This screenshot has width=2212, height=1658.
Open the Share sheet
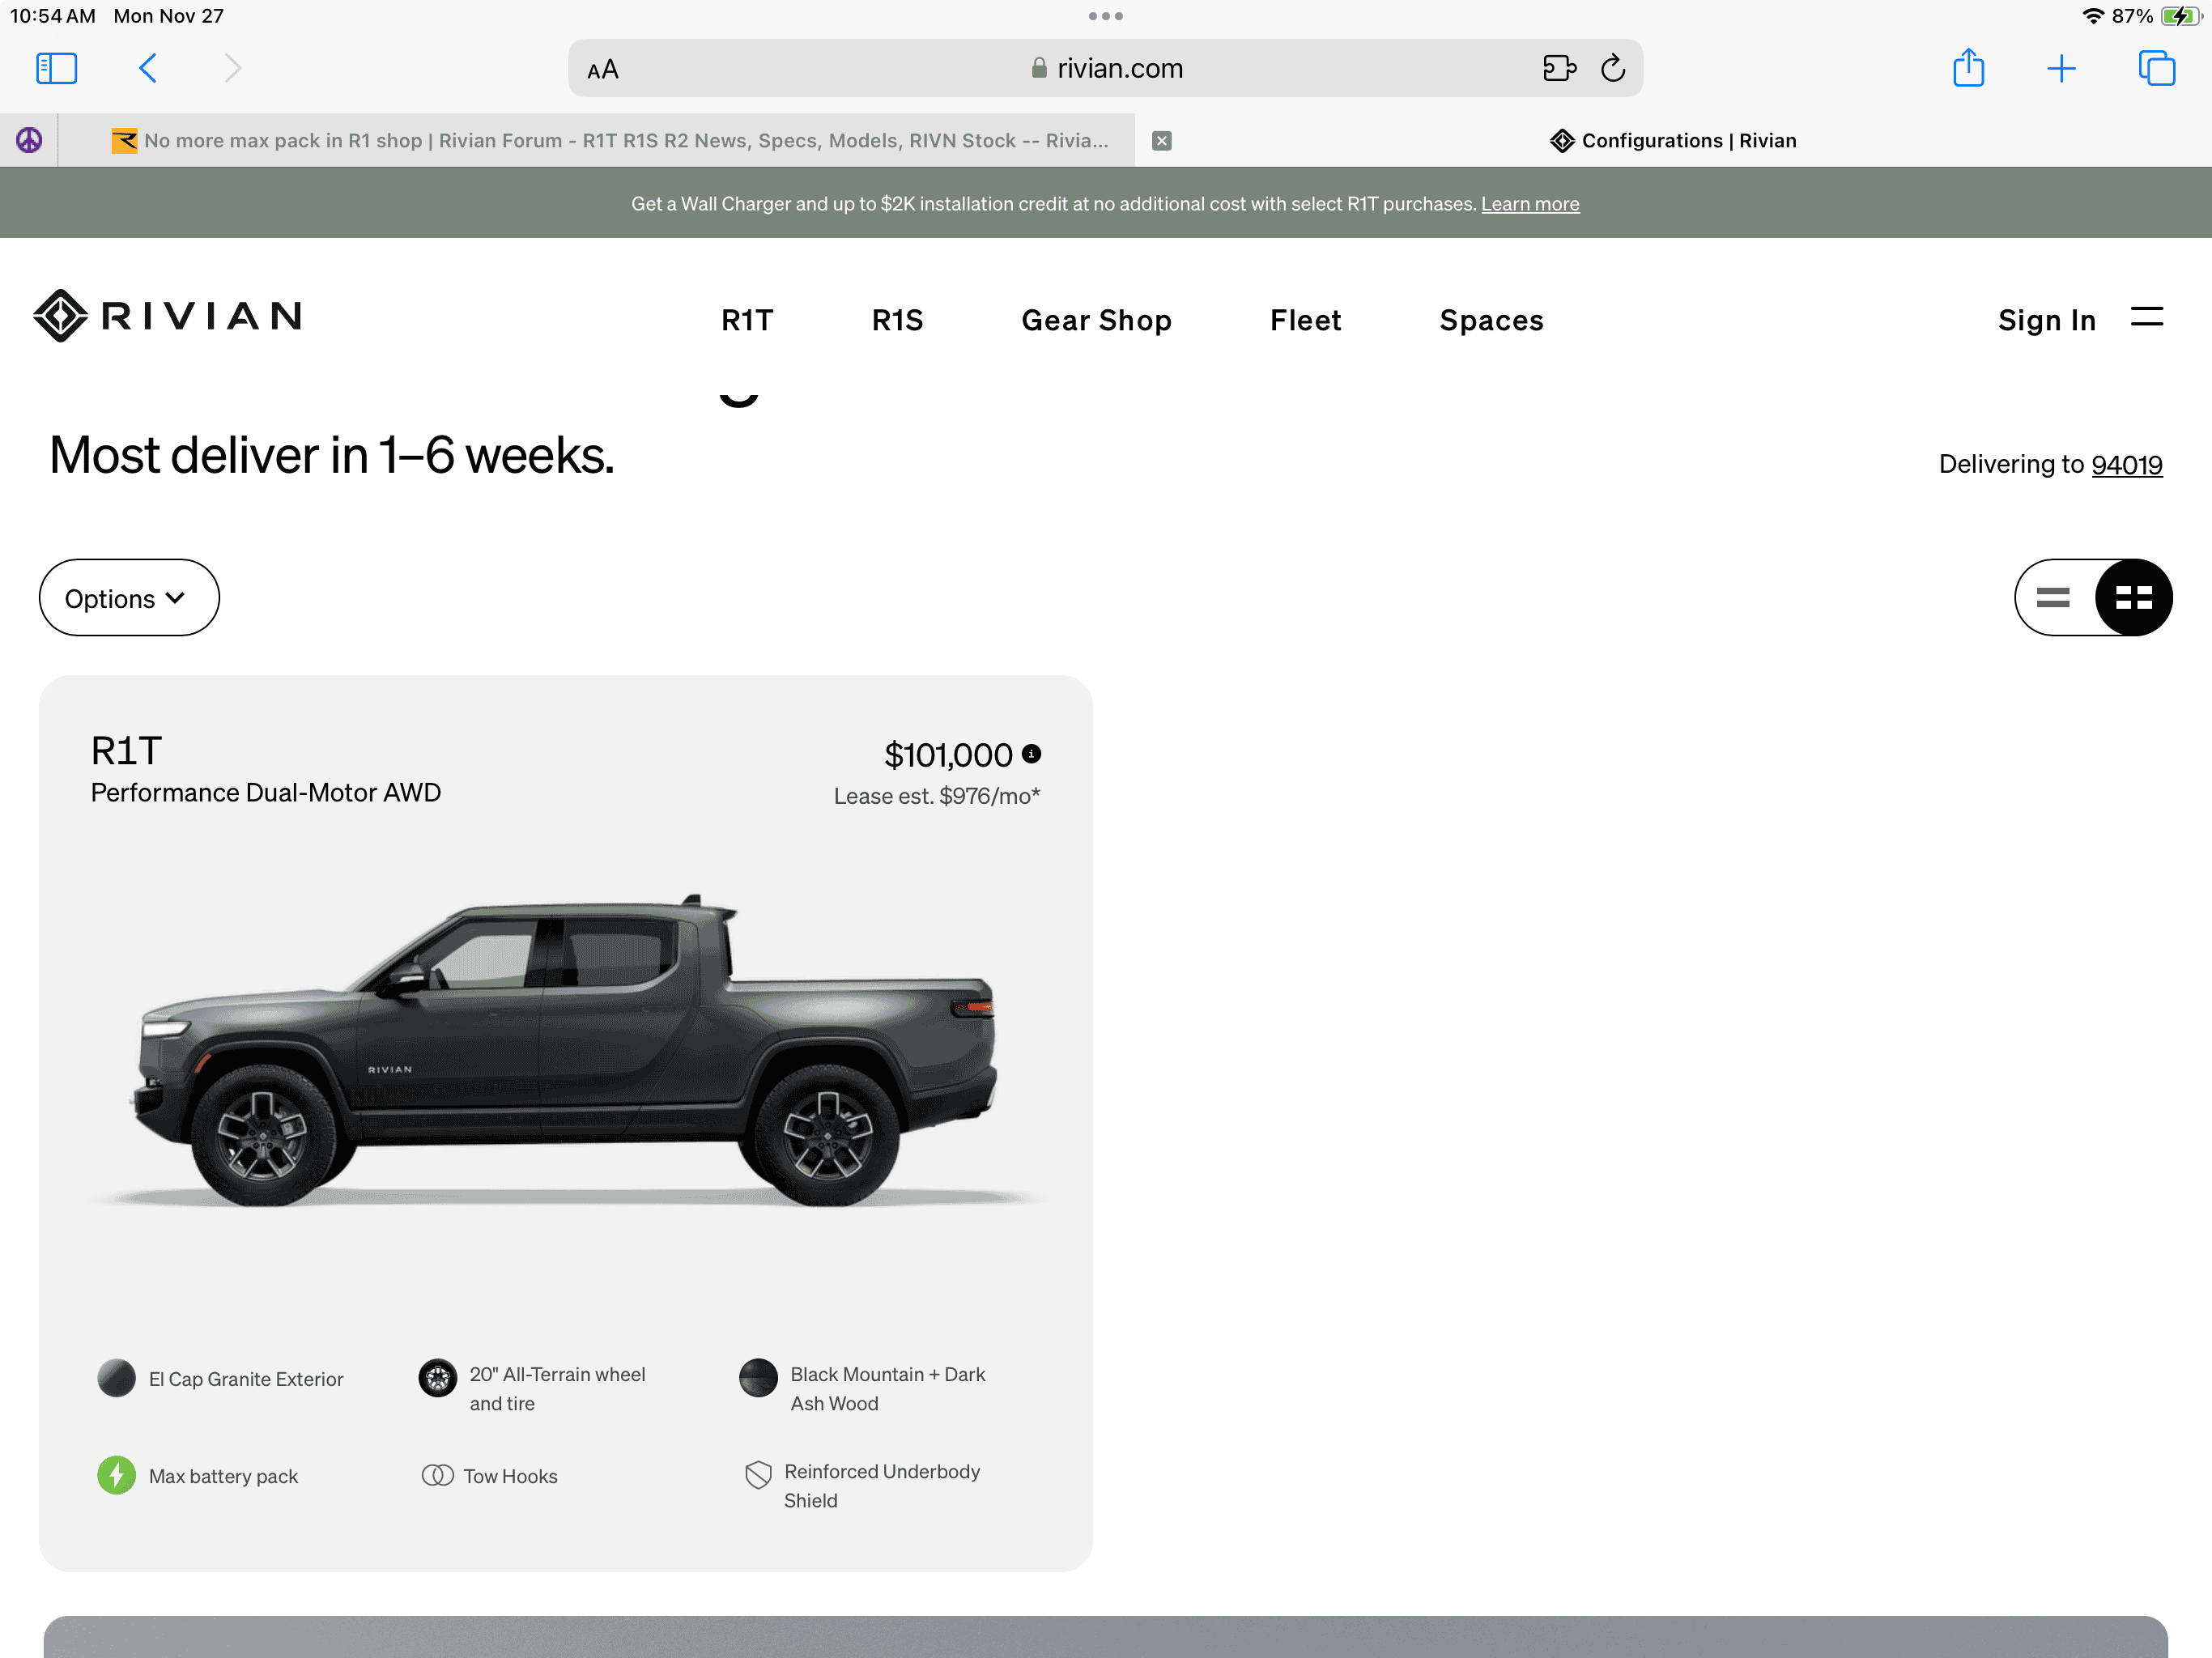pyautogui.click(x=1968, y=68)
